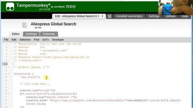Viewport: 193px width, 108px height.
Task: Click the $(".search-button").click line
Action: point(48,94)
